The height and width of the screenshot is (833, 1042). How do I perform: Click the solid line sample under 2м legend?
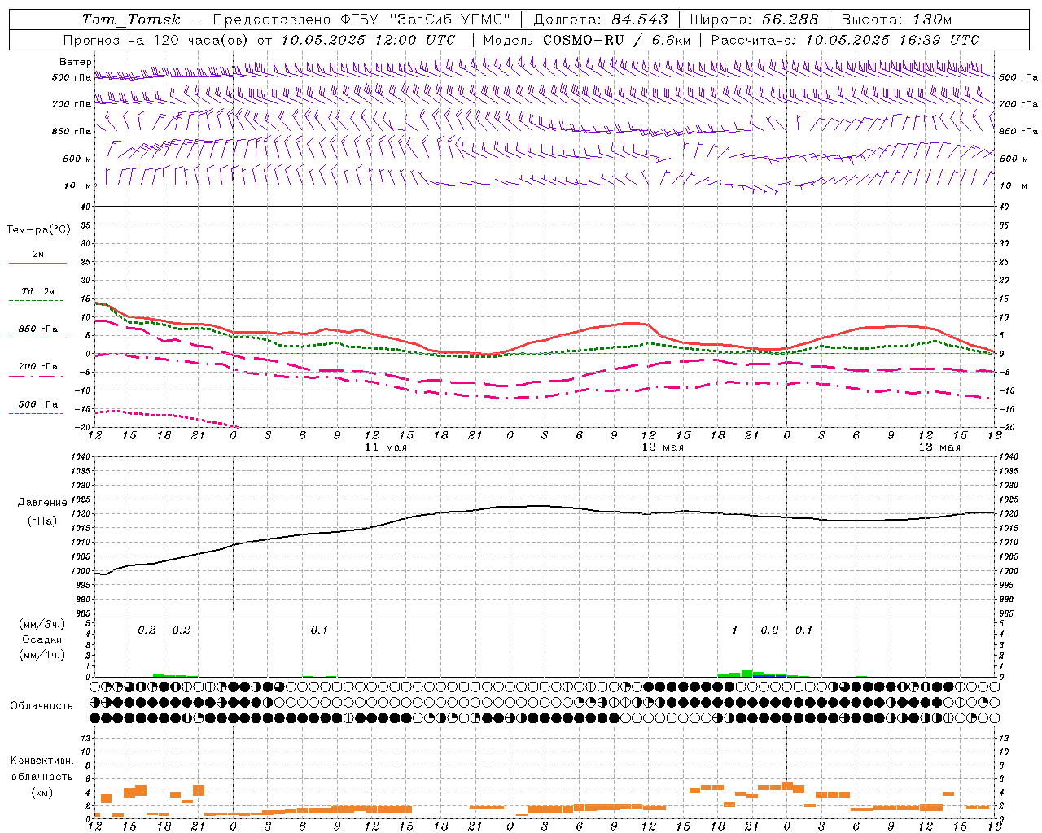coord(38,264)
